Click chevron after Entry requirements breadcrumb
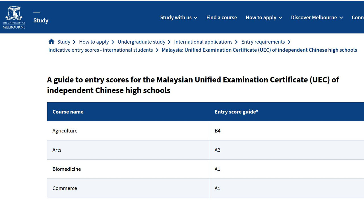 [x=289, y=42]
